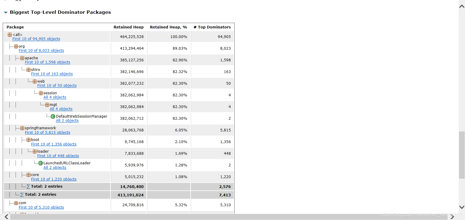Click sigma icon beside 14,760,400 total
The image size is (465, 220).
[x=28, y=186]
